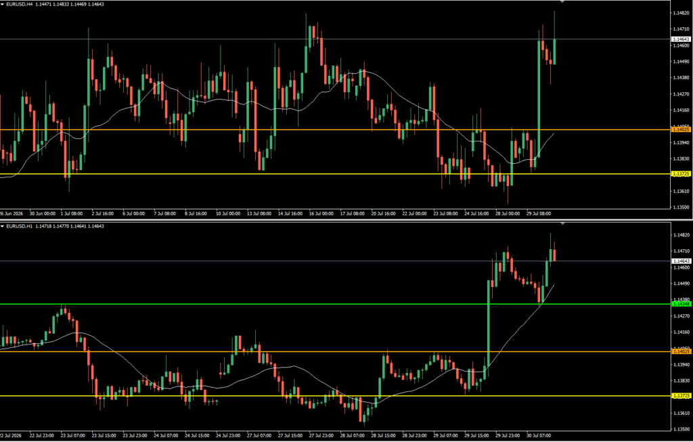Click the 2 Jul 16:00 time label
Image resolution: width=693 pixels, height=442 pixels.
click(x=102, y=213)
